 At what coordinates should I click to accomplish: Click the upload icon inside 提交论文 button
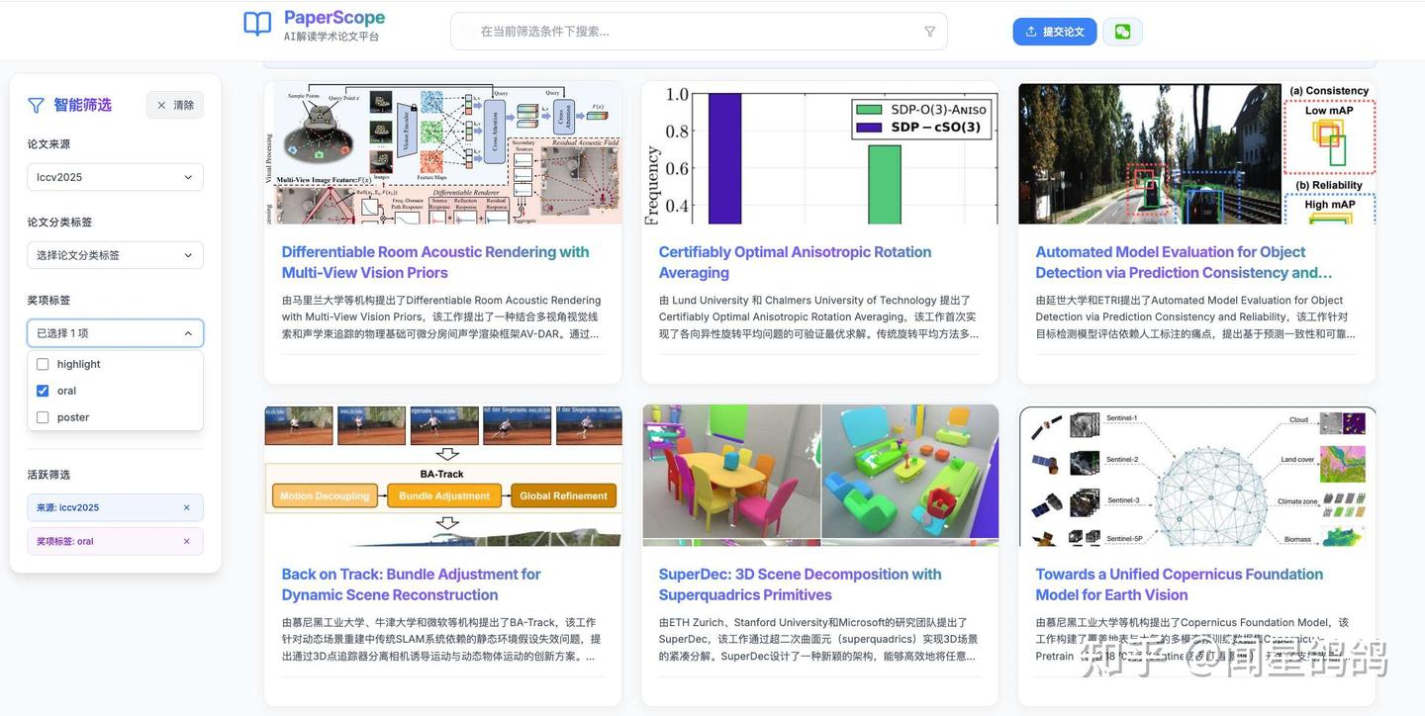point(1031,31)
